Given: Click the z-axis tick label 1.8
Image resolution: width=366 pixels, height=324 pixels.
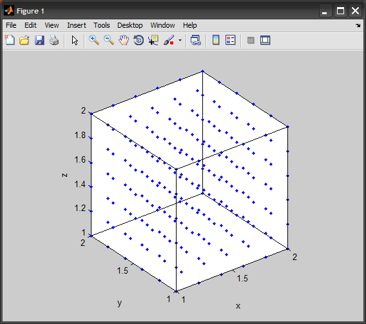Looking at the screenshot, I should click(80, 135).
